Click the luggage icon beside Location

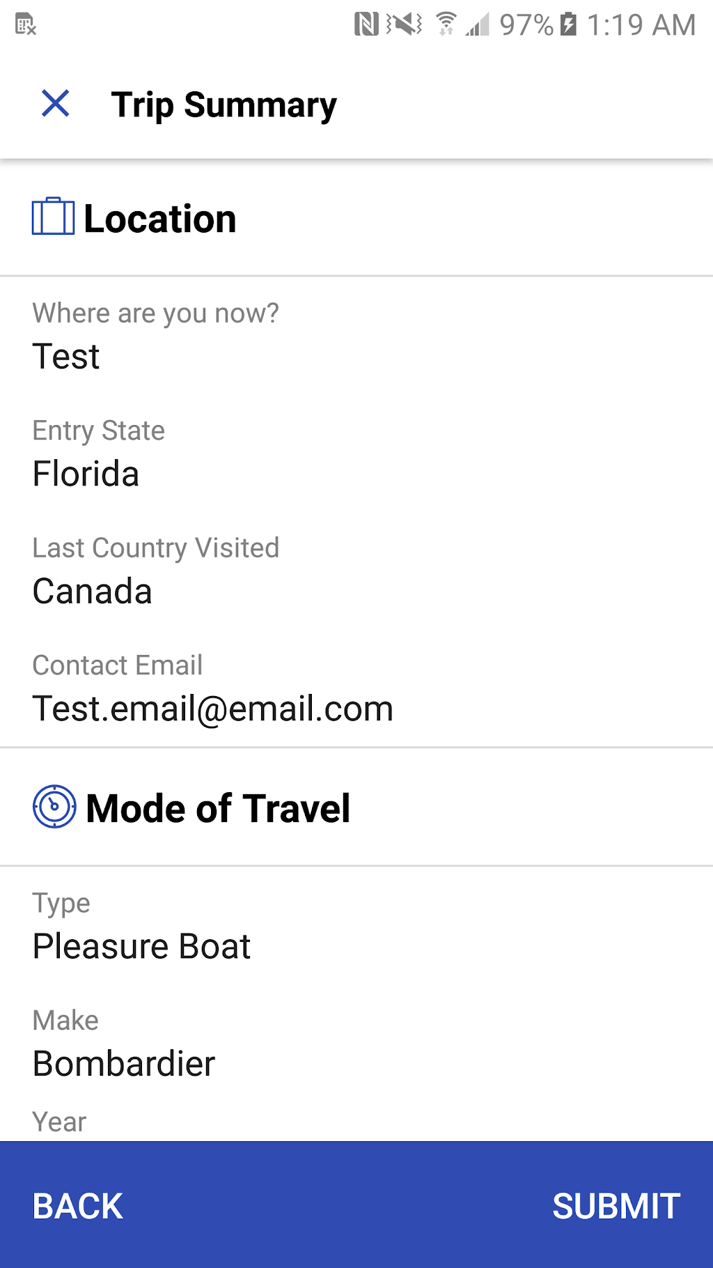(x=53, y=217)
